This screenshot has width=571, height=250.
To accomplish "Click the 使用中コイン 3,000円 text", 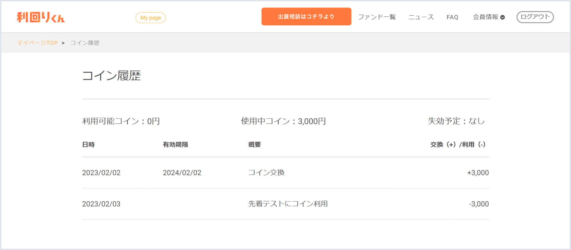I will (x=283, y=121).
